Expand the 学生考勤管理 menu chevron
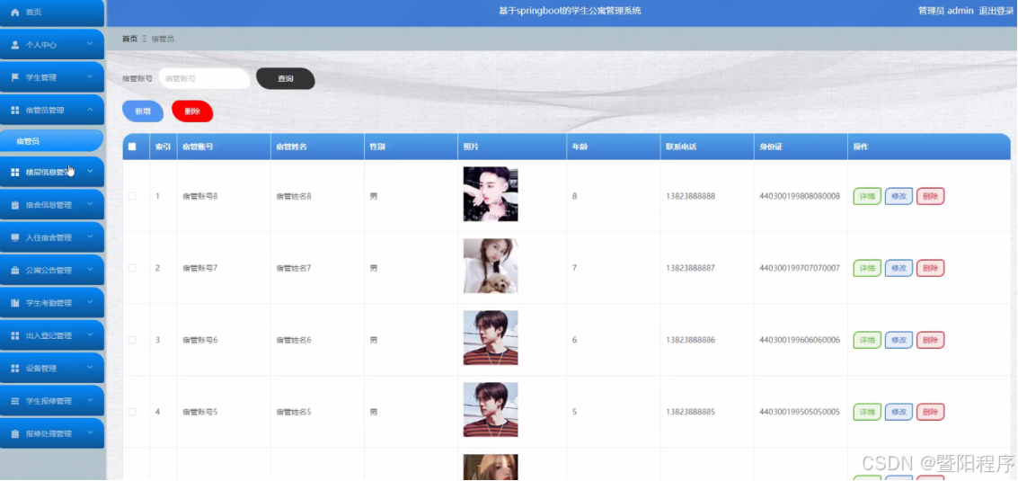 click(90, 302)
